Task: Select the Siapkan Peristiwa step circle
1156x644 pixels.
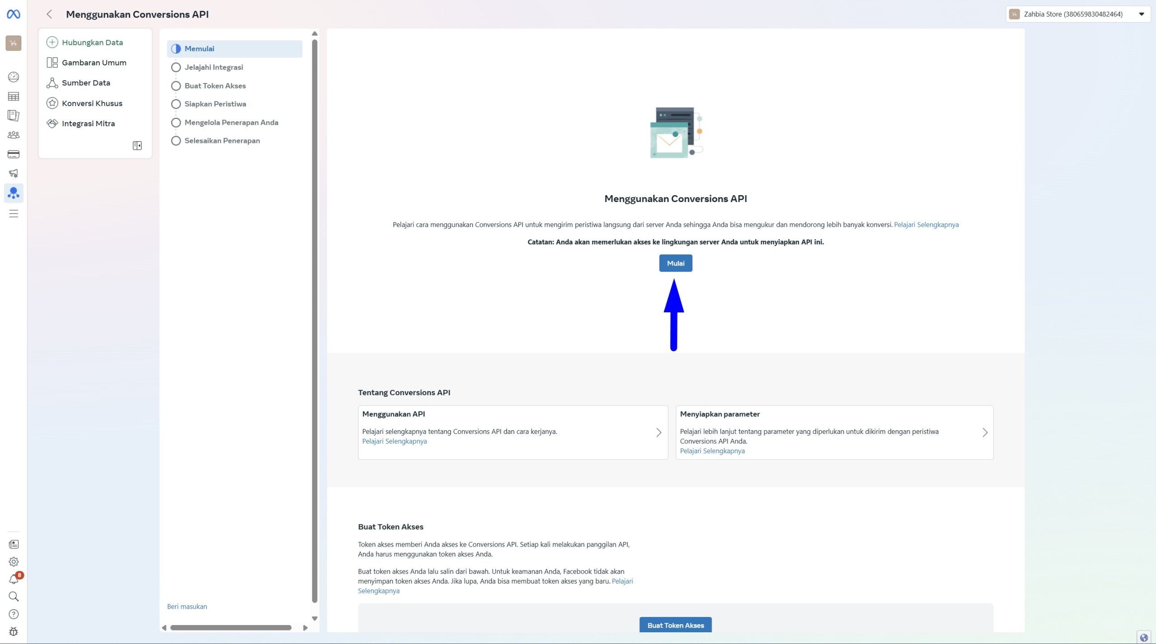Action: coord(176,104)
